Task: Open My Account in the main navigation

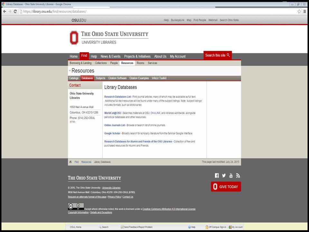Action: 178,56
